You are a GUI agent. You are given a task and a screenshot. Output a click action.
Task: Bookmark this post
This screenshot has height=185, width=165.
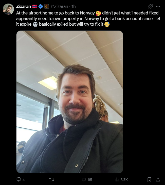pyautogui.click(x=149, y=180)
